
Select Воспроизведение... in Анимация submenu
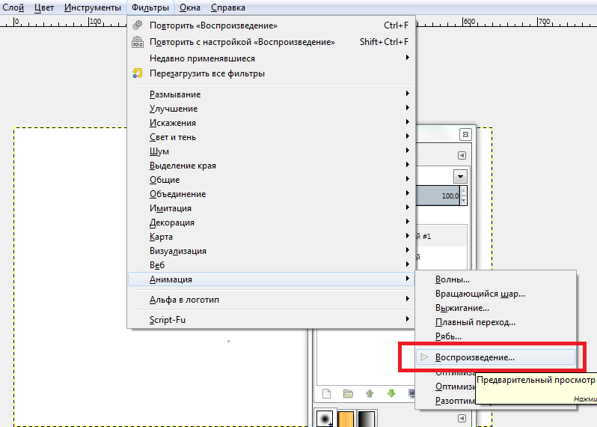[496, 357]
